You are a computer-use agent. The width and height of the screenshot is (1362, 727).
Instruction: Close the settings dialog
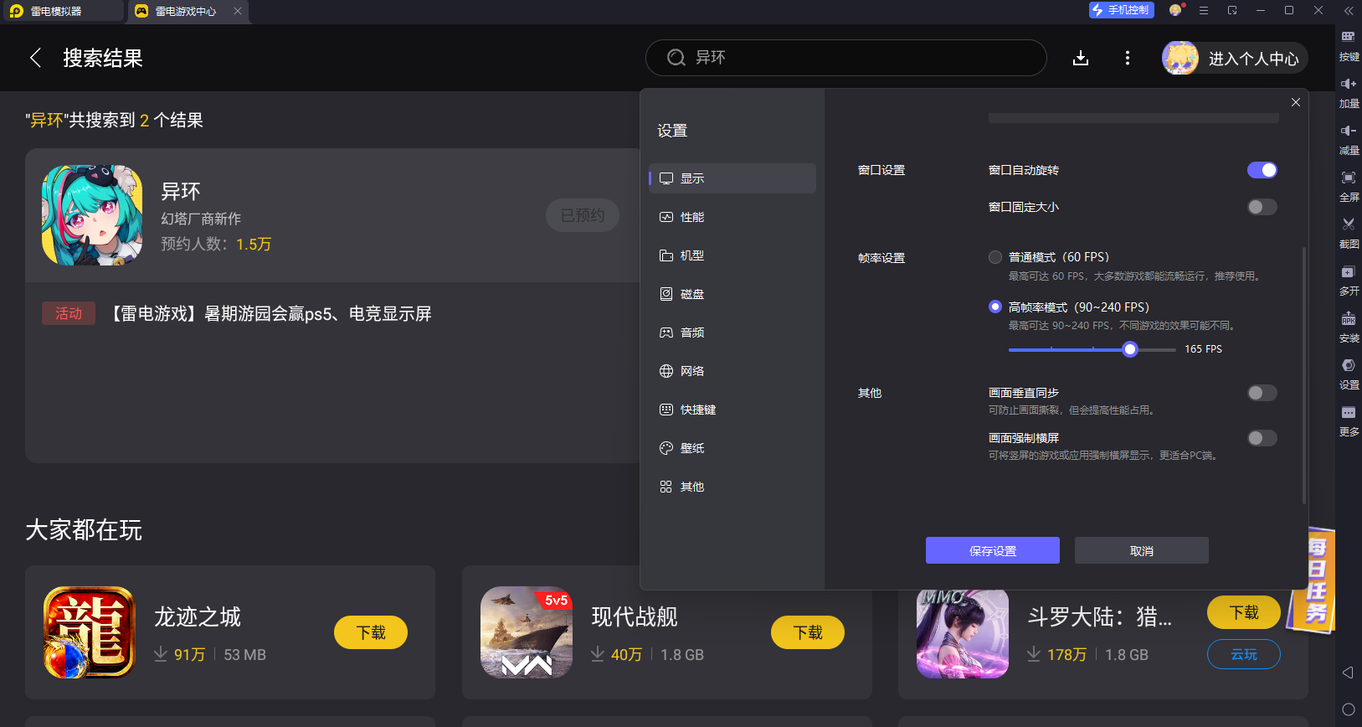(1295, 102)
